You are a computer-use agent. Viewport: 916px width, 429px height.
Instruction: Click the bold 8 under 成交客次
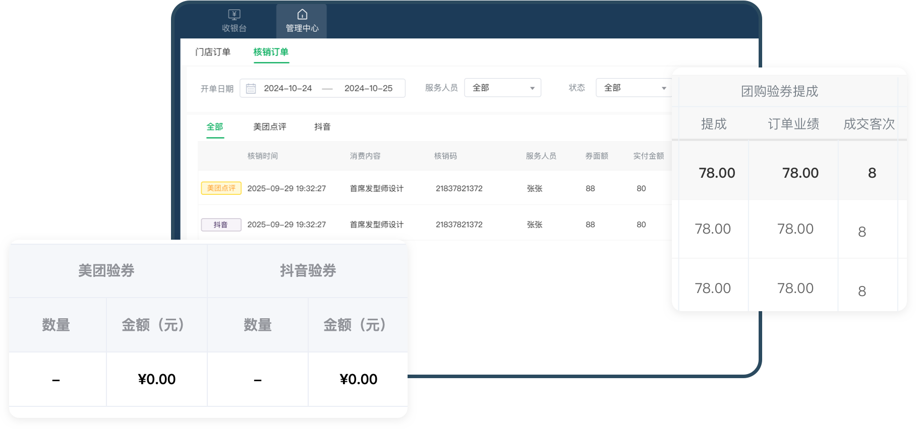click(x=872, y=173)
